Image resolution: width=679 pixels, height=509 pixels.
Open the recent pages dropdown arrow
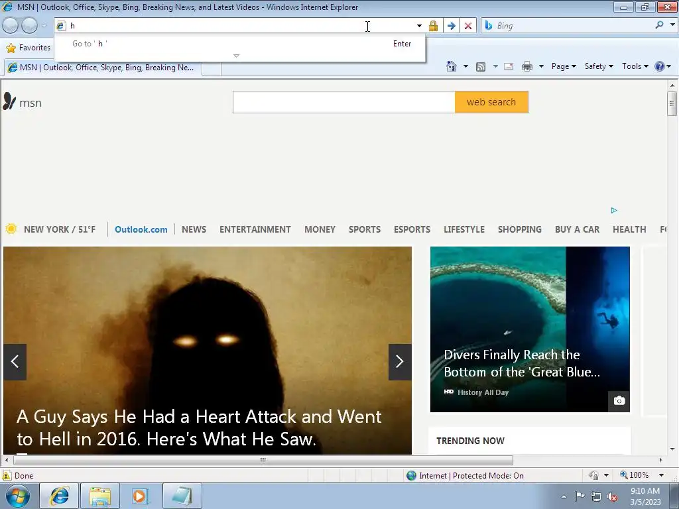tap(44, 26)
